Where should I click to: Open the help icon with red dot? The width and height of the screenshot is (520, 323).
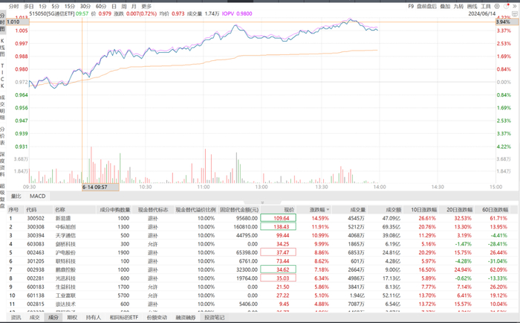click(506, 6)
